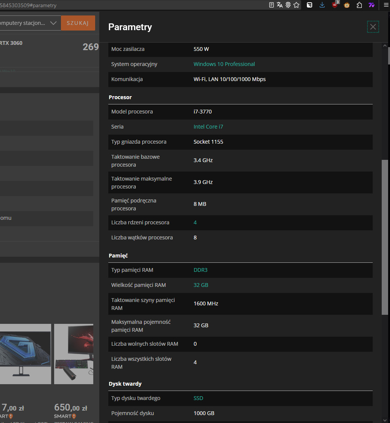The image size is (390, 423).
Task: Click the scroll-down arrow of the panel
Action: point(385,420)
